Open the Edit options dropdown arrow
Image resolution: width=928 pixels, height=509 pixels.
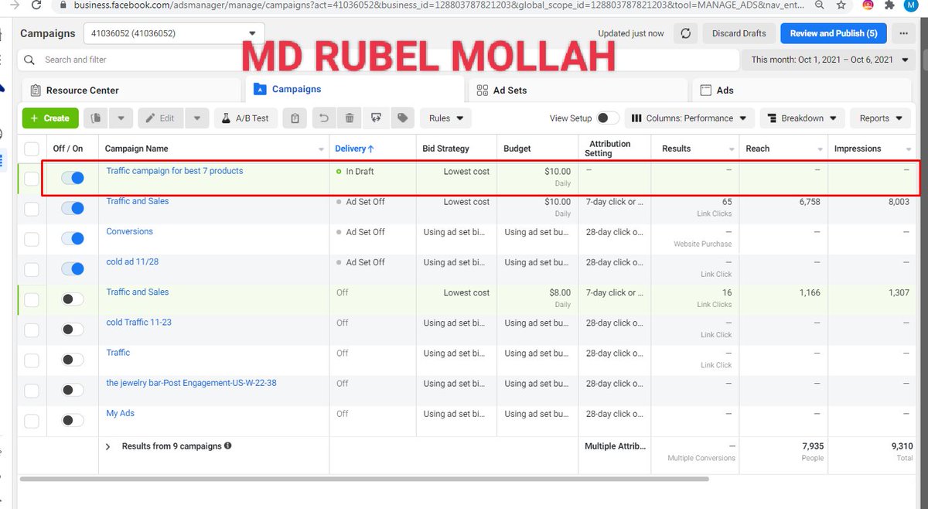196,118
